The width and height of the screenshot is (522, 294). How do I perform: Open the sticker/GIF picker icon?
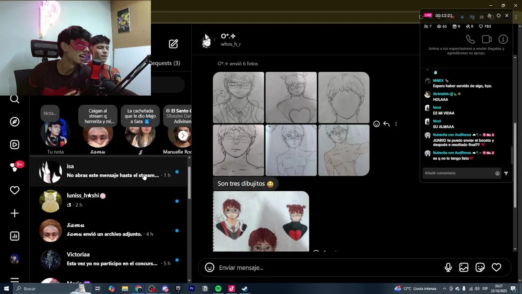[480, 267]
